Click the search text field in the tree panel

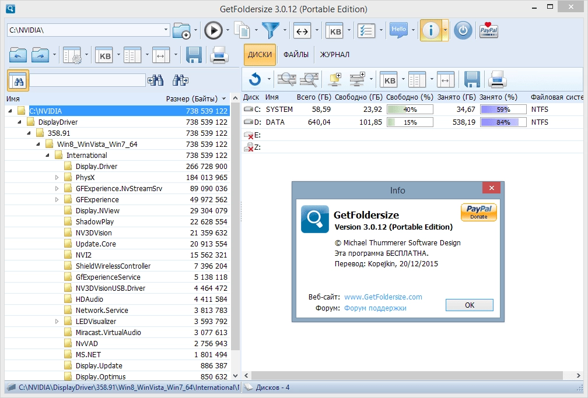pos(87,80)
